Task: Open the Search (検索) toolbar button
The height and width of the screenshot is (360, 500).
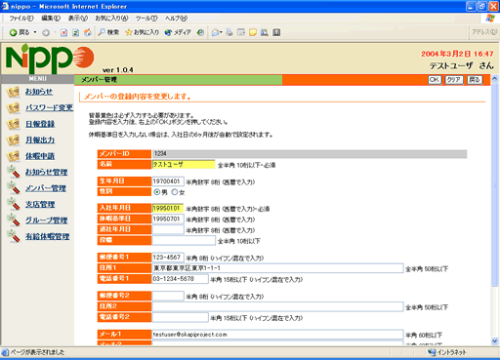Action: click(108, 32)
